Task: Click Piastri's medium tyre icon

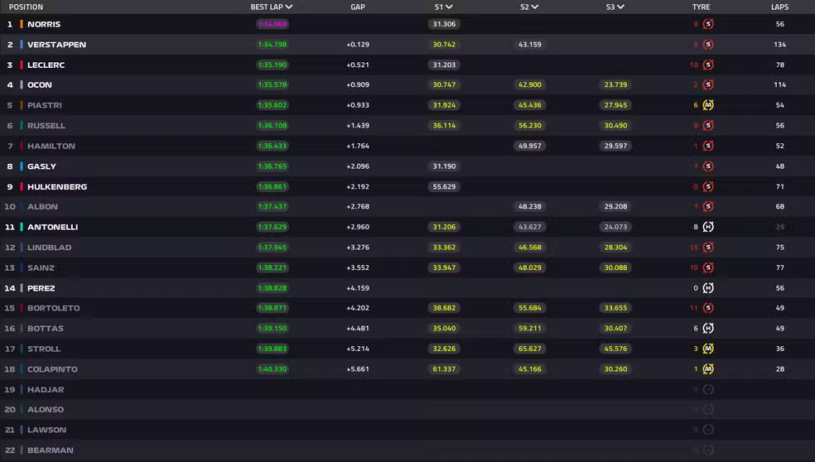Action: click(707, 105)
